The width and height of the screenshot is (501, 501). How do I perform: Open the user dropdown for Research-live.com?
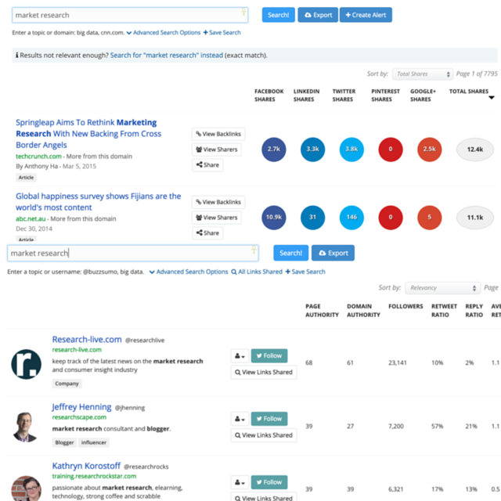click(240, 355)
